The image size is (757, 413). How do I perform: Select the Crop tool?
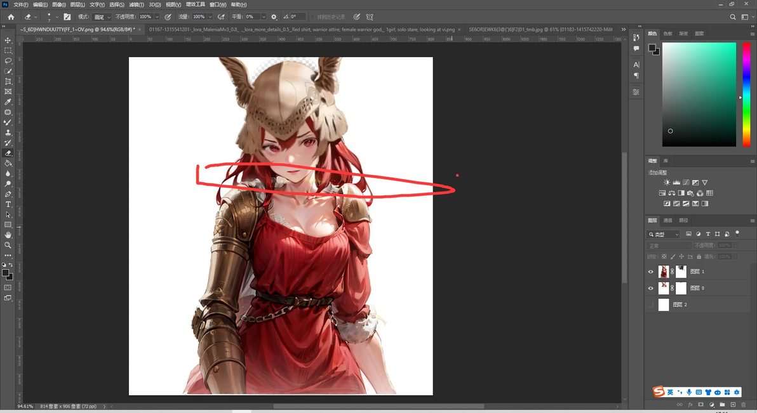click(x=8, y=81)
